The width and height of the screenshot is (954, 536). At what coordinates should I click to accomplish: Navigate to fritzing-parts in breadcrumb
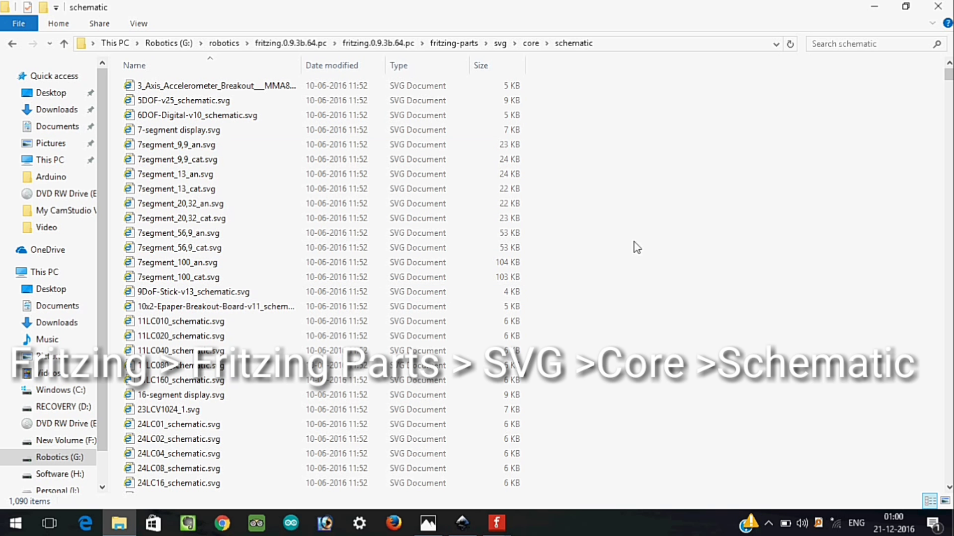(454, 43)
